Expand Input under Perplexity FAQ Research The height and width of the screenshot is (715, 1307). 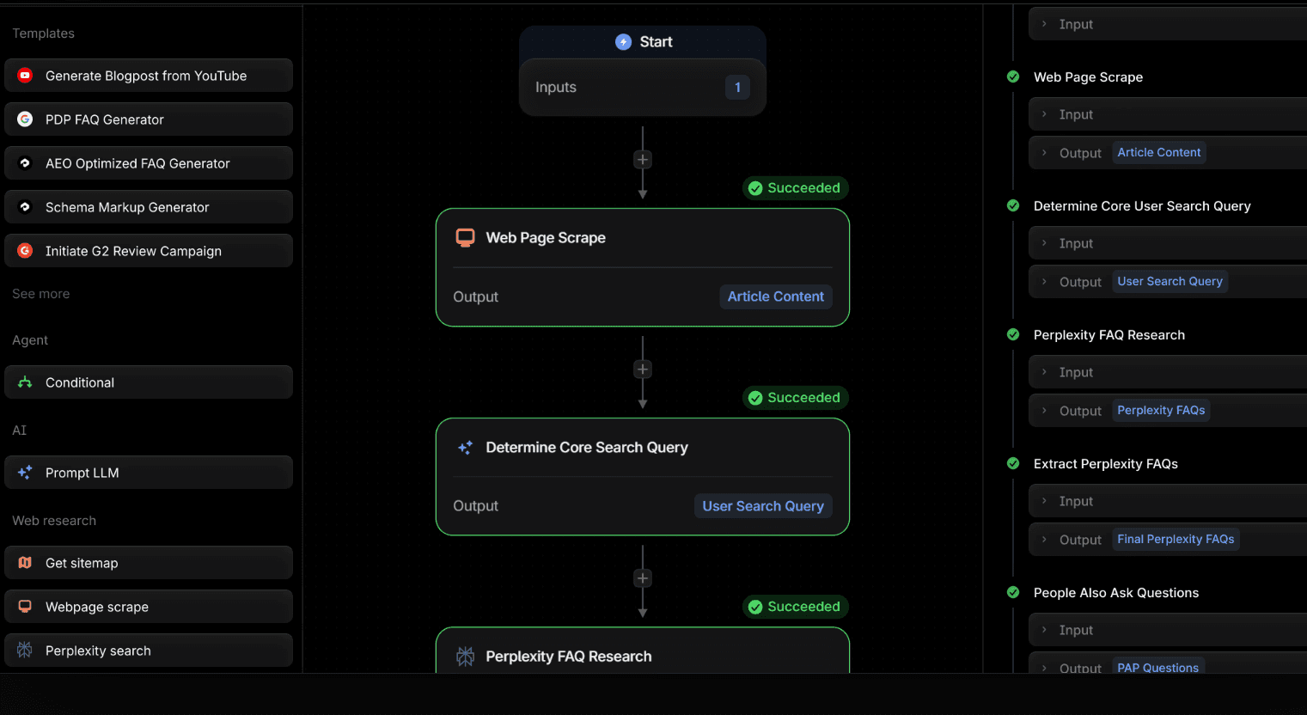click(x=1168, y=372)
